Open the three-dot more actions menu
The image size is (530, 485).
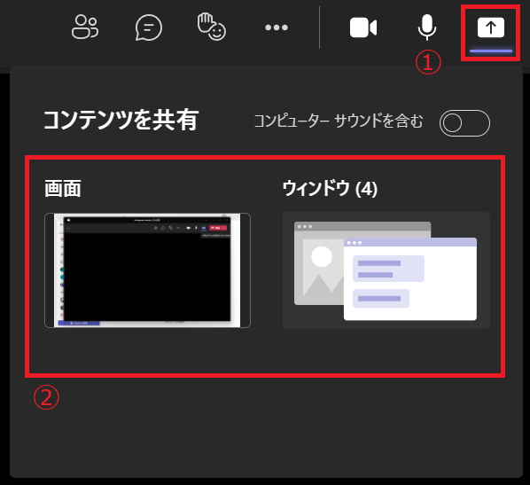click(277, 27)
